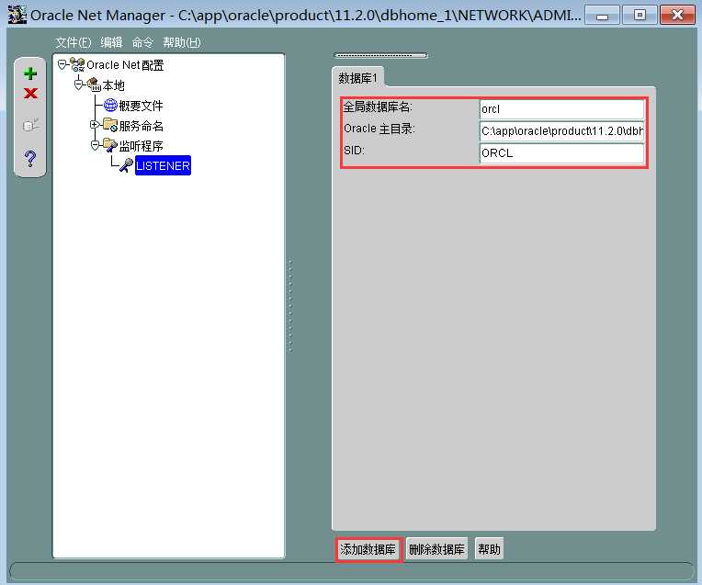
Task: Select 本地 in the tree
Action: point(113,85)
